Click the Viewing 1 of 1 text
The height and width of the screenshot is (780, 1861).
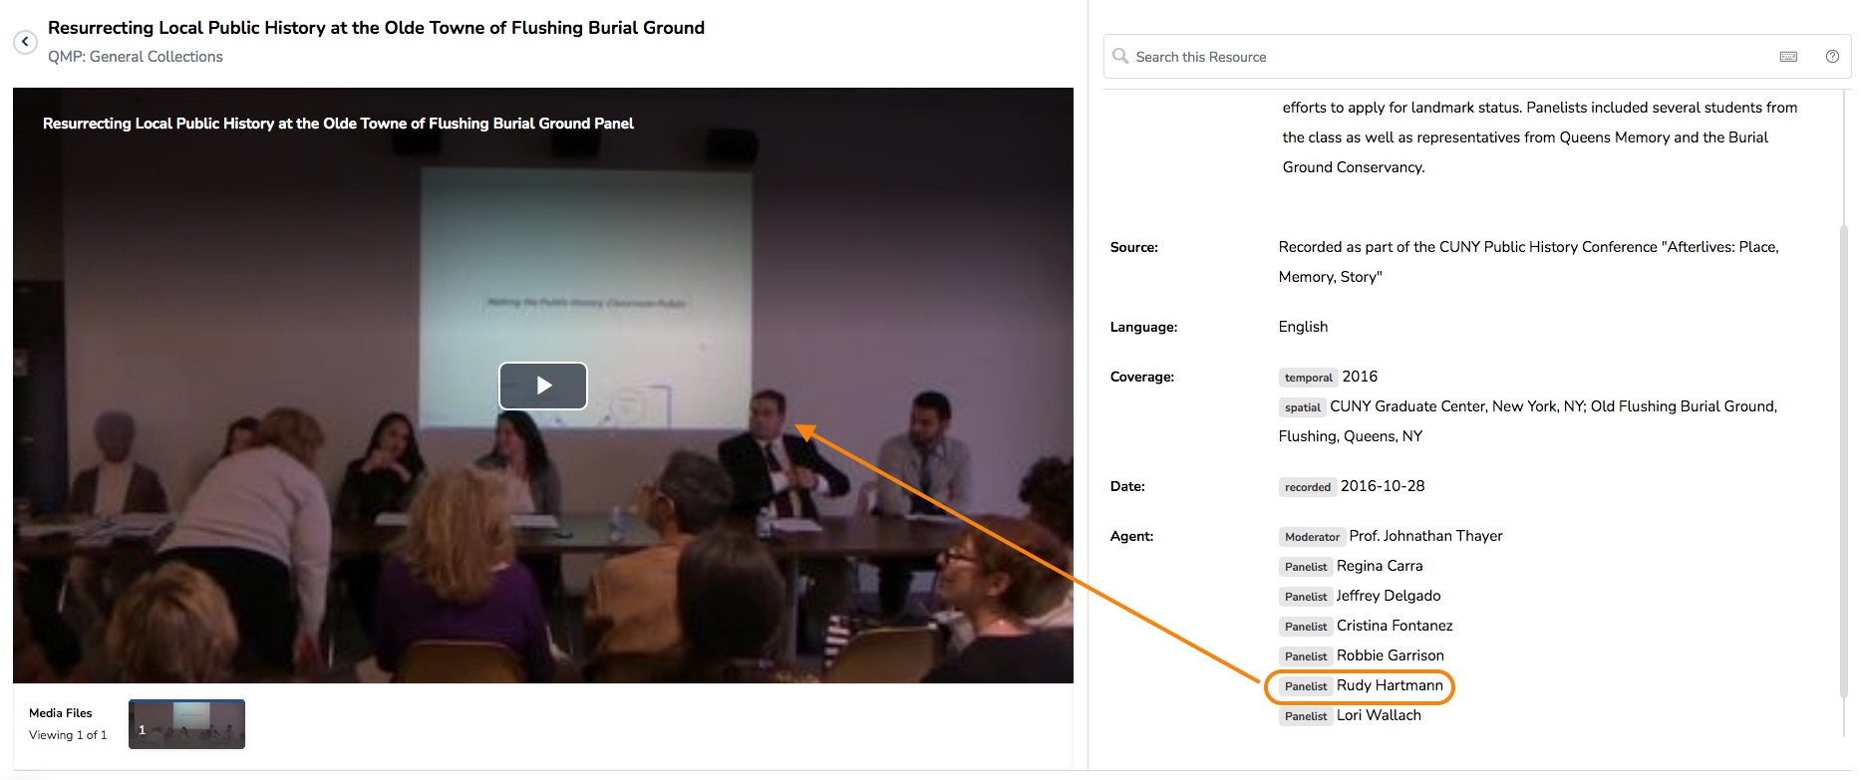click(68, 735)
